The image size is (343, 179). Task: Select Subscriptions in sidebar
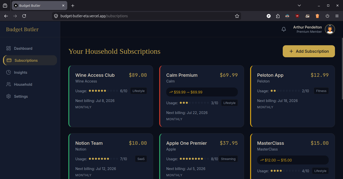point(30,60)
